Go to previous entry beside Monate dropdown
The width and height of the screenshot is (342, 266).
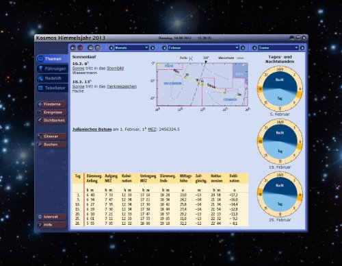pyautogui.click(x=111, y=48)
